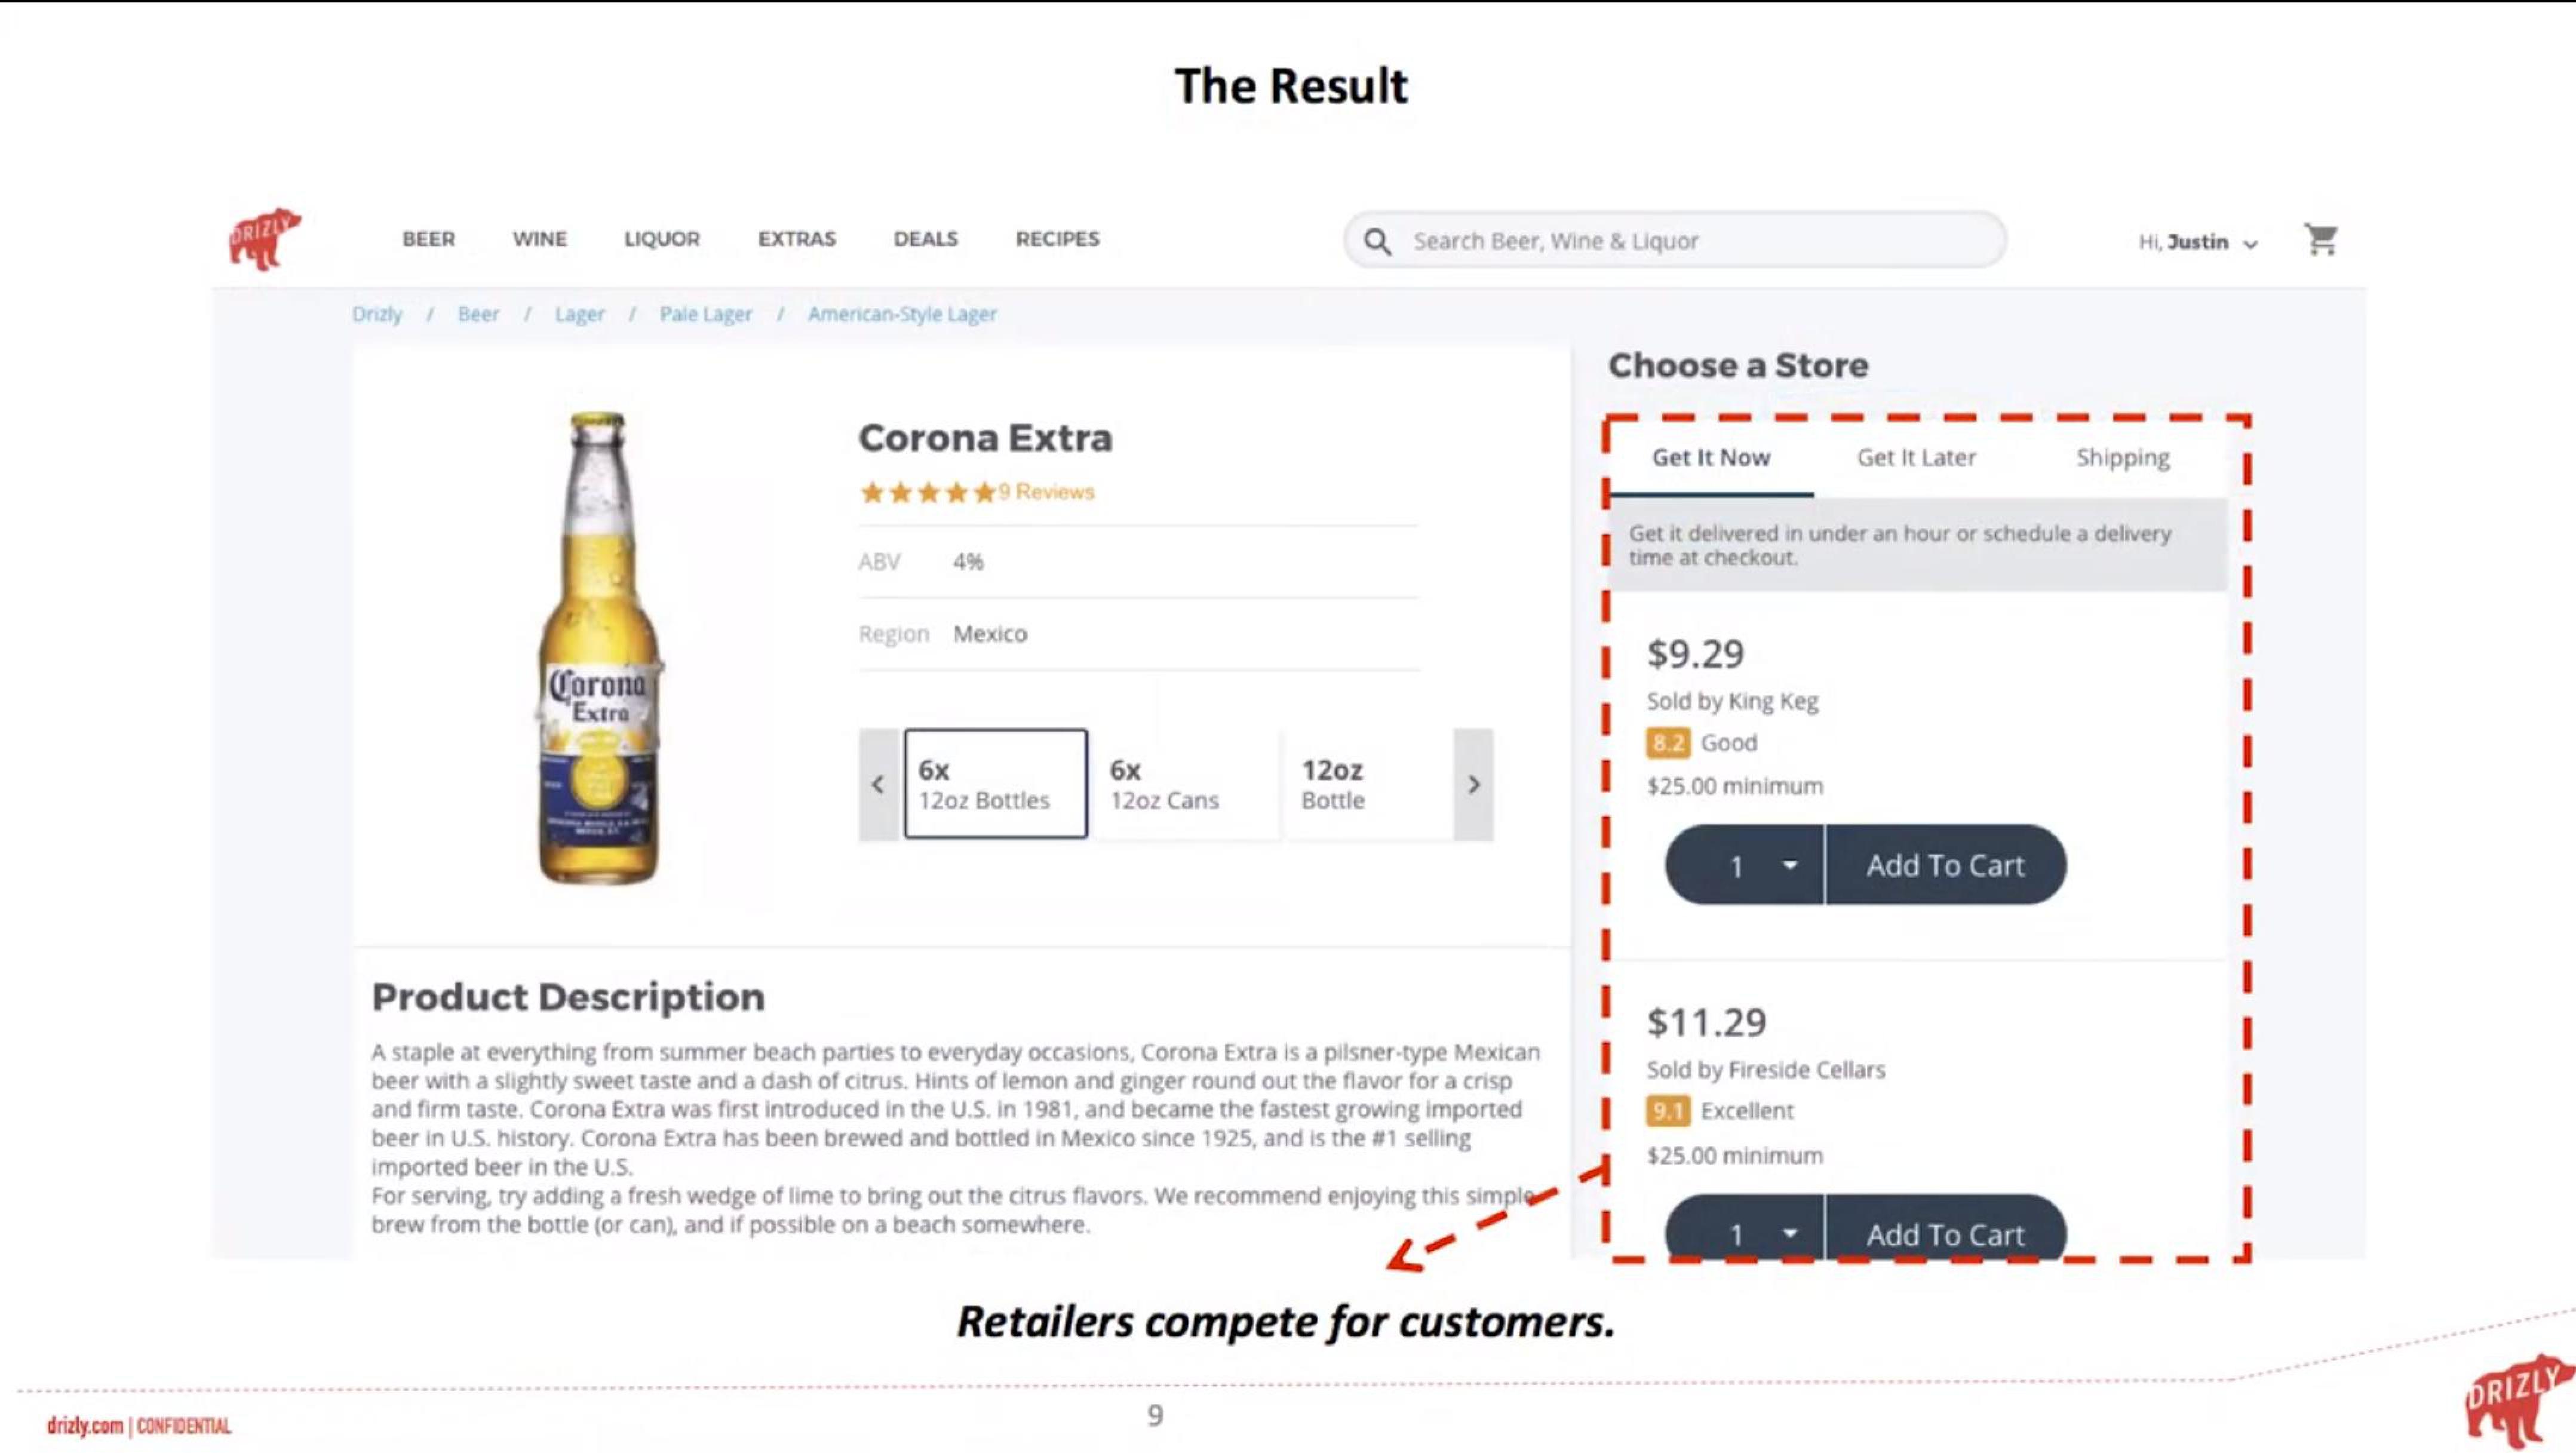
Task: Click Add To Cart for Fireside Cellars
Action: (1944, 1234)
